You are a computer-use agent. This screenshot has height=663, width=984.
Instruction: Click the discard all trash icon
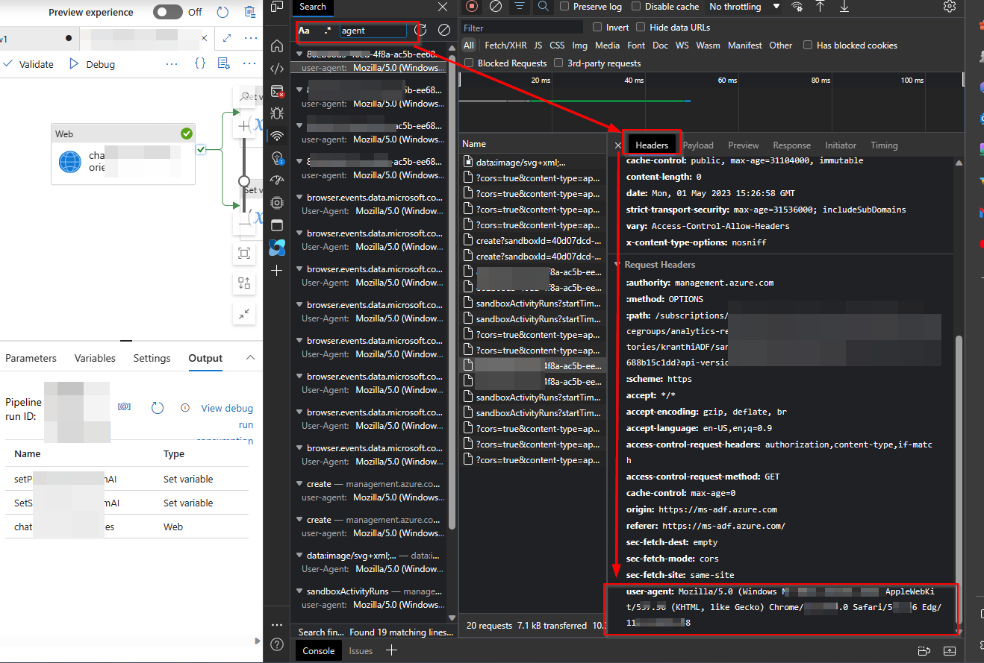(x=249, y=12)
